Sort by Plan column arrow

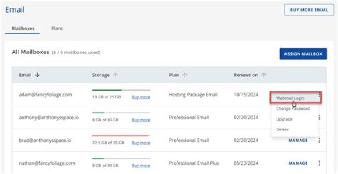pos(184,75)
